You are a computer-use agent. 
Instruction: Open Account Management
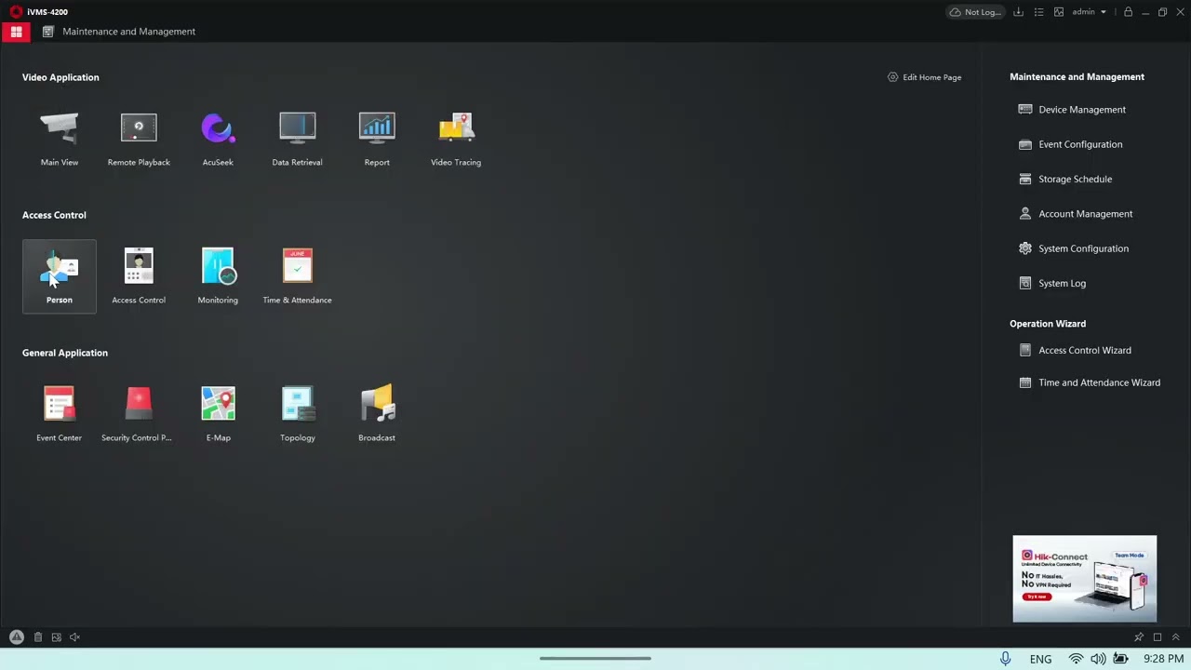1076,214
